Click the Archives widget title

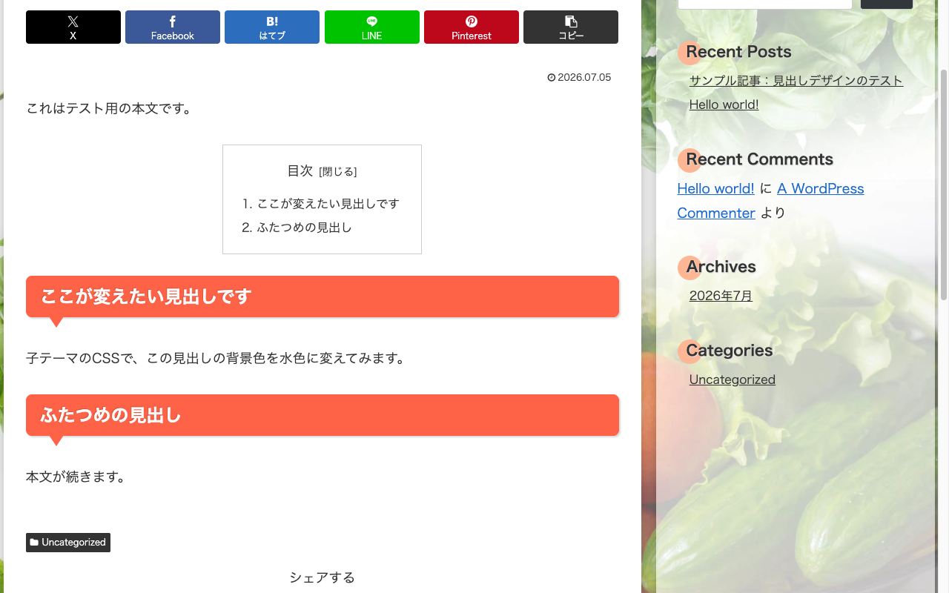721,267
